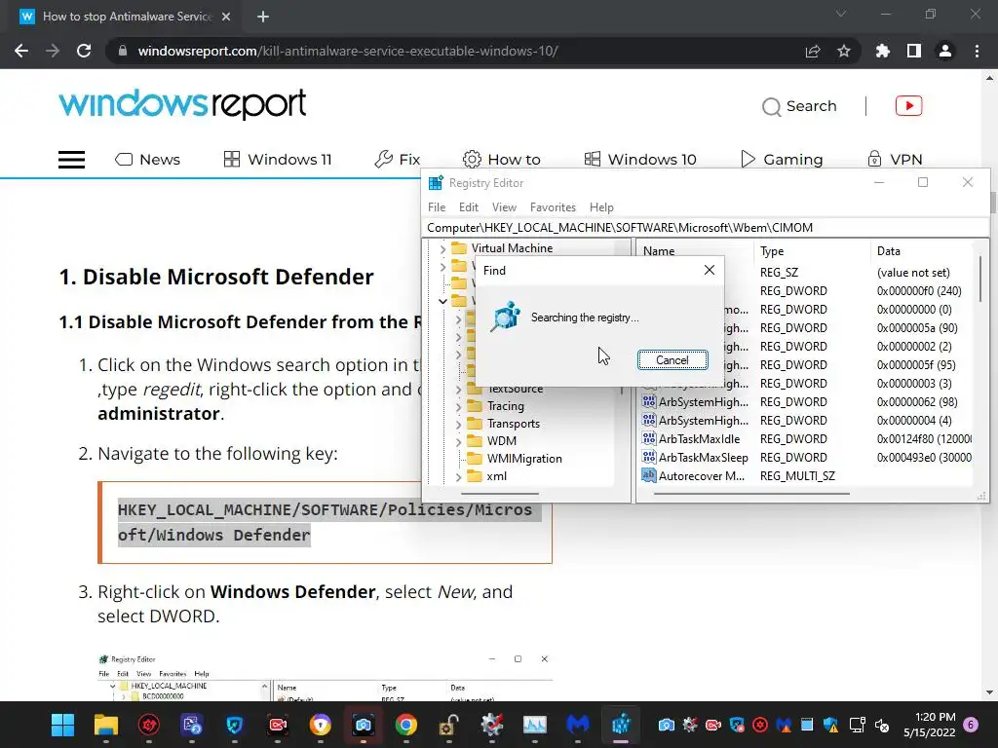Select the Autorecover M... value icon

point(648,475)
